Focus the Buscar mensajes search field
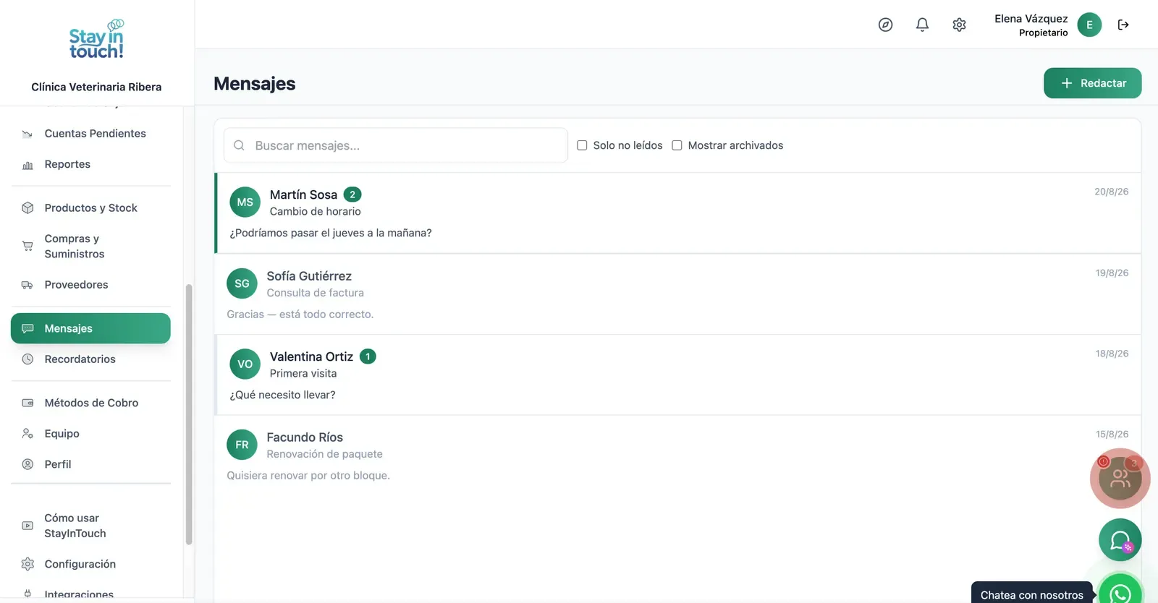 pos(395,145)
